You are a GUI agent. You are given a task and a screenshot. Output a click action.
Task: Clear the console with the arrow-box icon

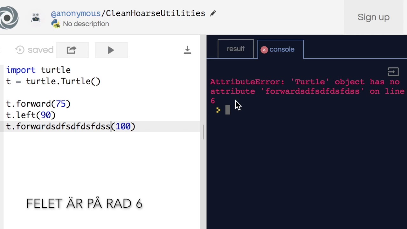pos(393,72)
